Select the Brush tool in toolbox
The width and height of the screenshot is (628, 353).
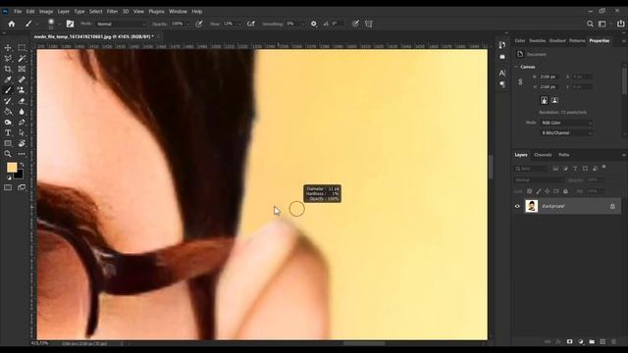coord(8,90)
